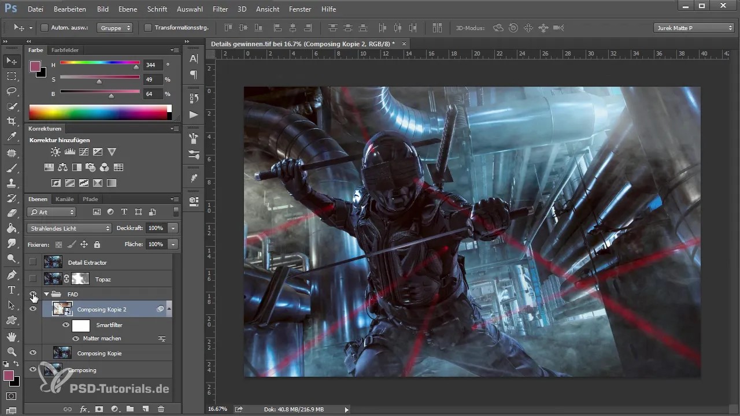Select the Pen tool
Viewport: 740px width, 416px height.
[11, 274]
